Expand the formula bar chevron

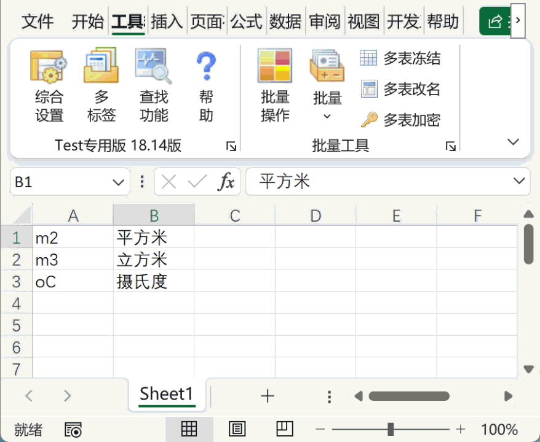pos(518,181)
